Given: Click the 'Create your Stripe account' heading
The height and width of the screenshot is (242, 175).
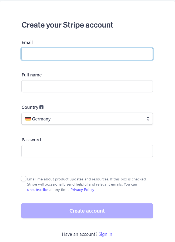Looking at the screenshot, I should (x=67, y=25).
